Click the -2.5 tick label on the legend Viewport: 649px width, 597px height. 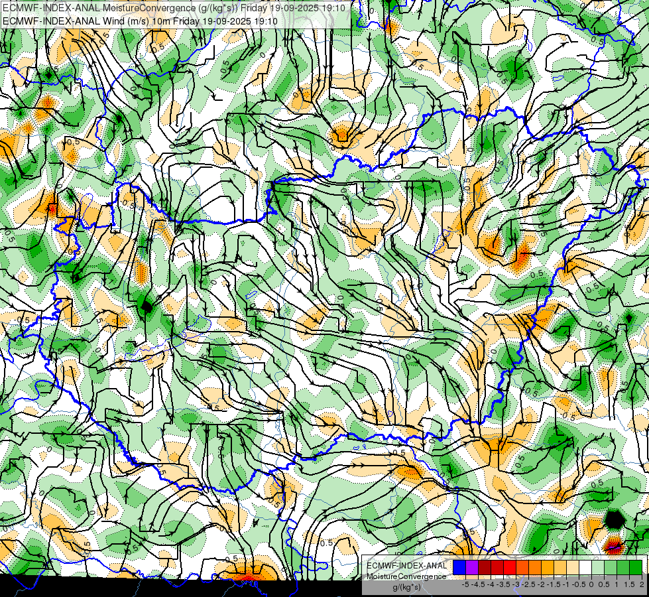coord(528,584)
